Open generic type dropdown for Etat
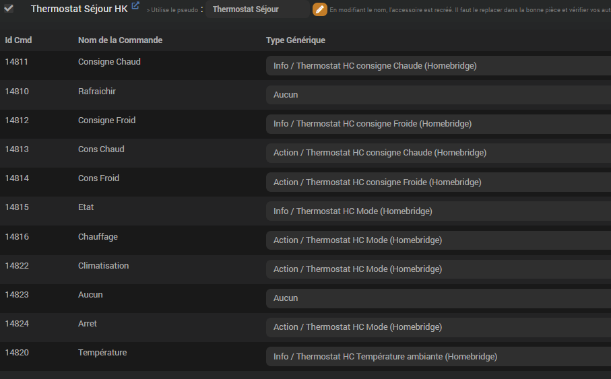Viewport: 611px width, 379px height. point(438,211)
